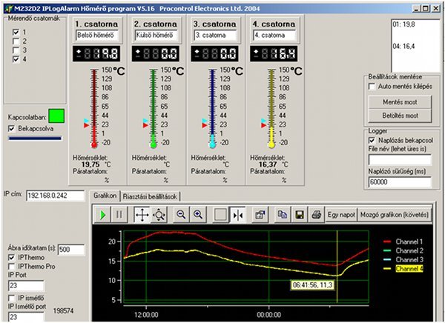
Task: Pause the graph recording
Action: coord(119,215)
